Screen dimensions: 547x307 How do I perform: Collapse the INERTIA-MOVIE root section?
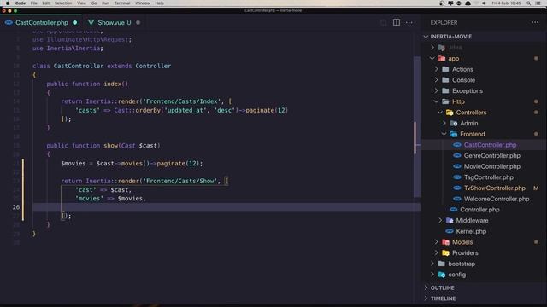pos(426,37)
